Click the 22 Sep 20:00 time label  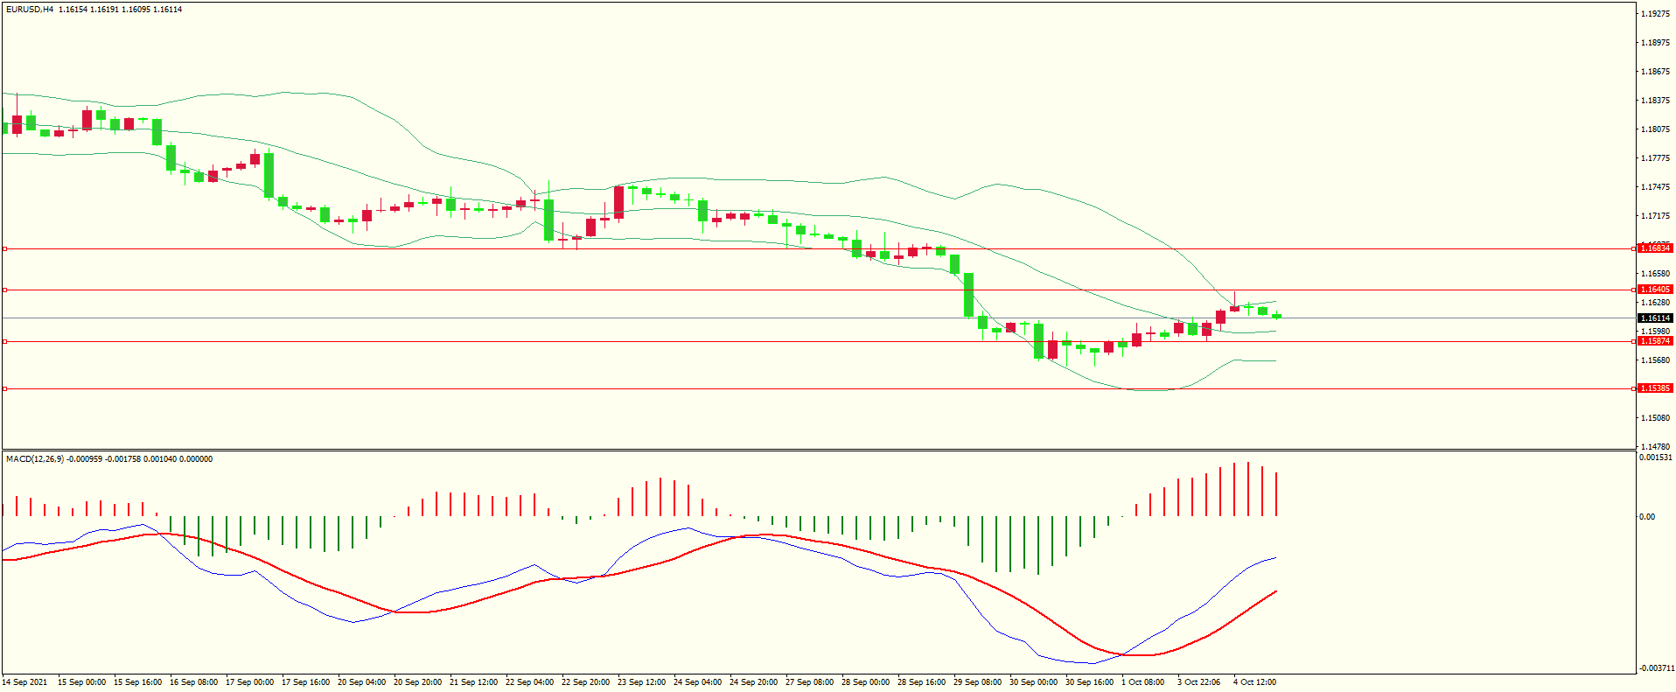(x=585, y=682)
